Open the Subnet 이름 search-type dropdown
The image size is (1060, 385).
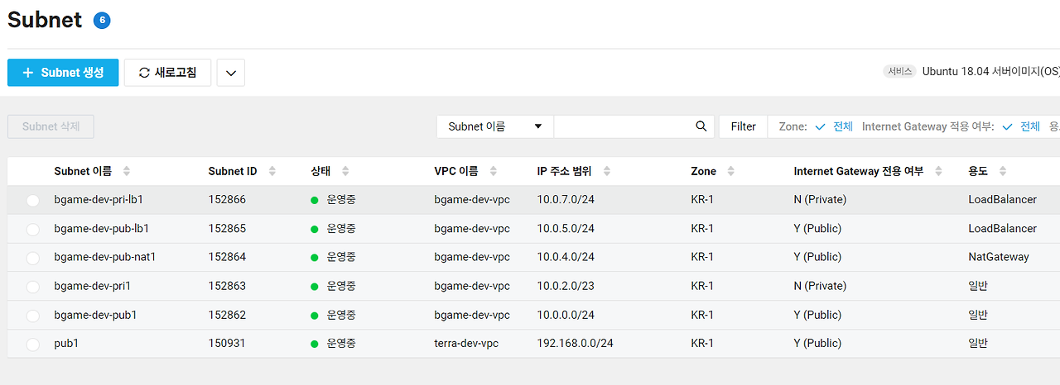point(495,126)
